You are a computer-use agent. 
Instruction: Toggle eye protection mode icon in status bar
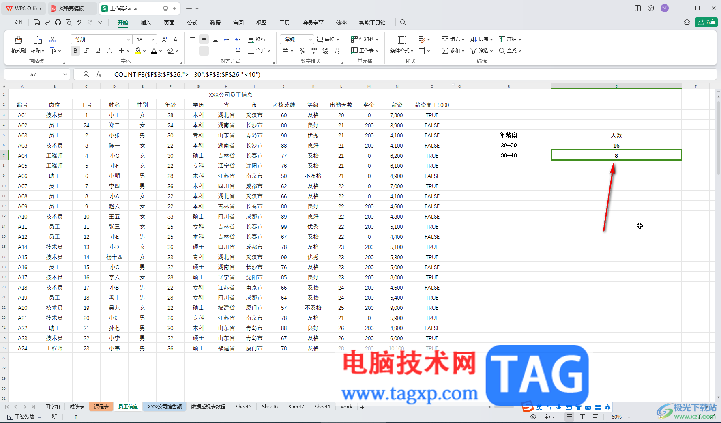point(533,417)
